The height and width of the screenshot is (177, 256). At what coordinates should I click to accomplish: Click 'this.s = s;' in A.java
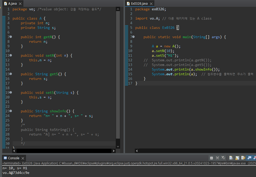40,97
